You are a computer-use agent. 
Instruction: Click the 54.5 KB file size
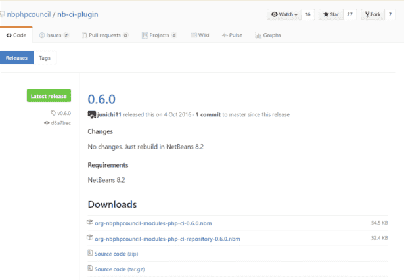click(379, 223)
